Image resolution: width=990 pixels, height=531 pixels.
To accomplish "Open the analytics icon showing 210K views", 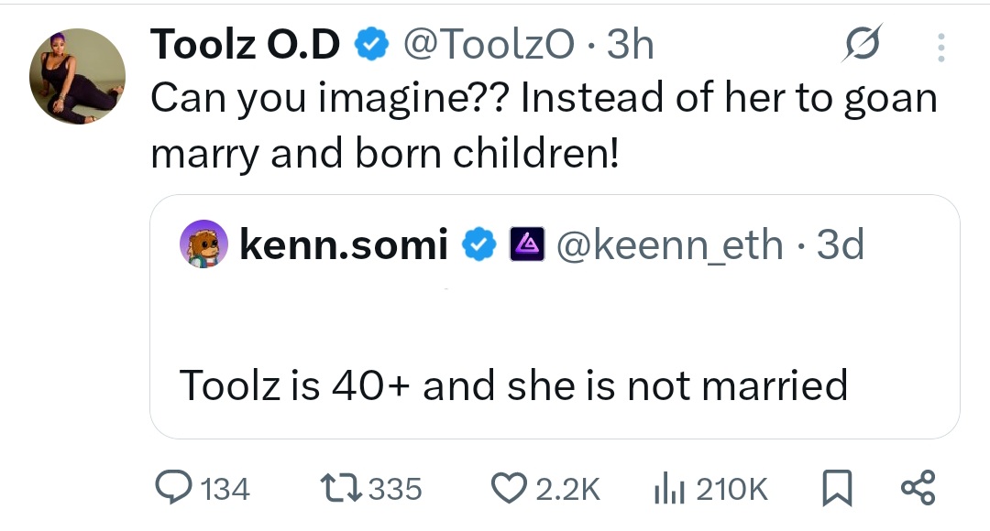I will point(674,488).
